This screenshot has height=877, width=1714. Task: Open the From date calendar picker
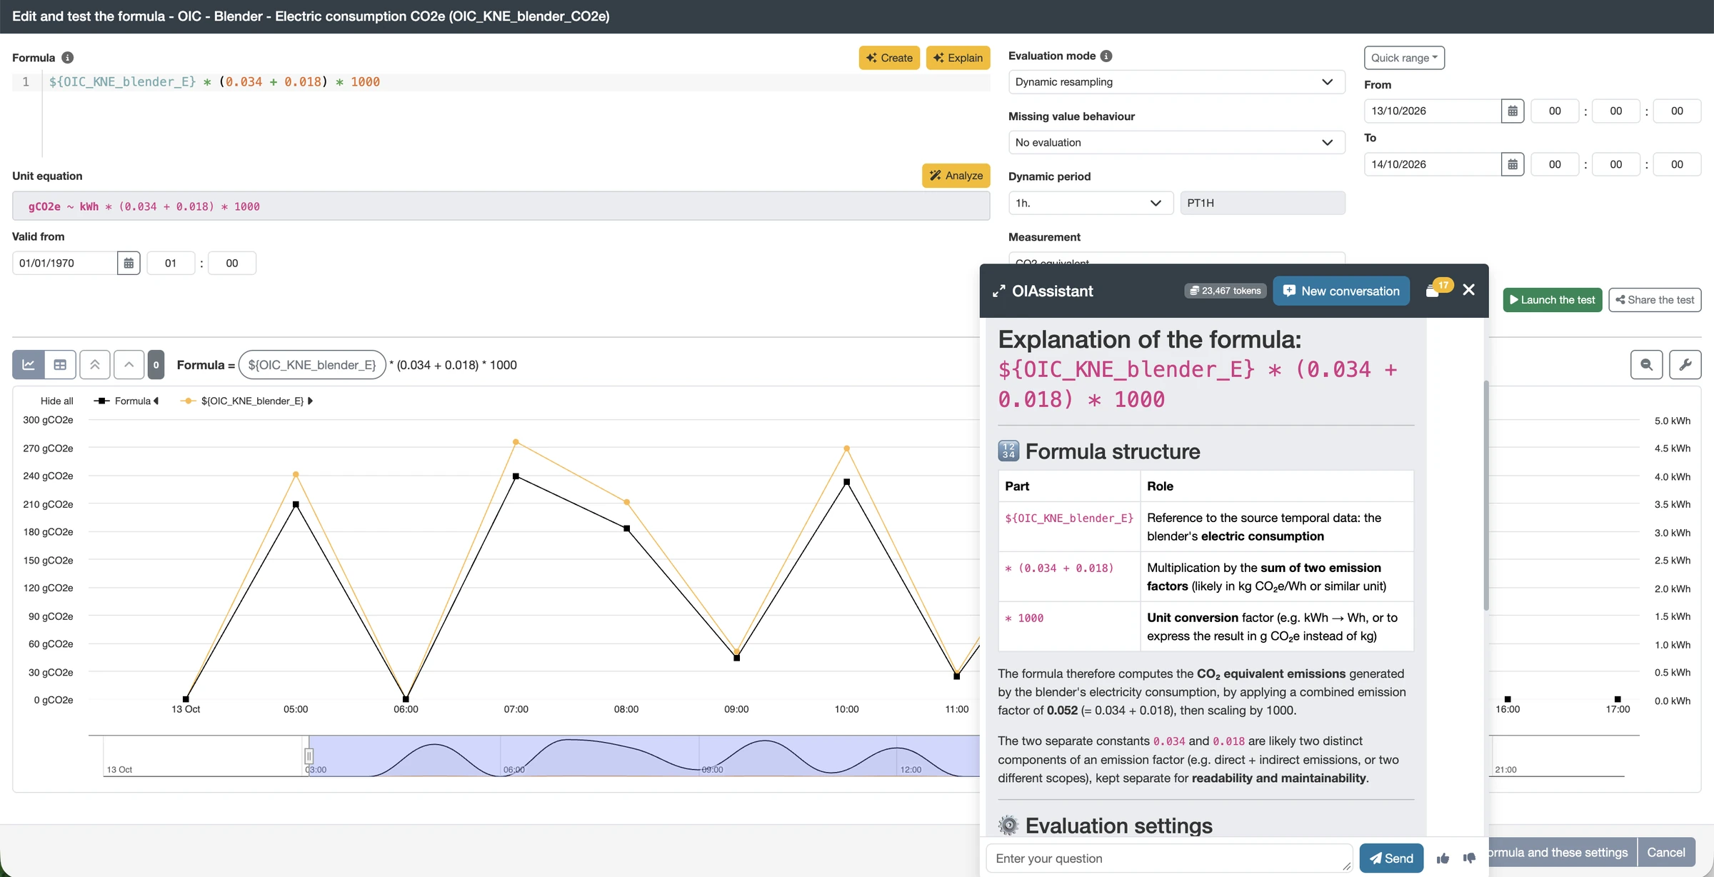pos(1513,111)
